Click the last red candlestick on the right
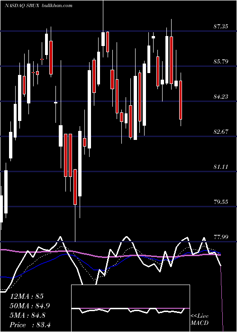The height and width of the screenshot is (332, 237). point(181,100)
